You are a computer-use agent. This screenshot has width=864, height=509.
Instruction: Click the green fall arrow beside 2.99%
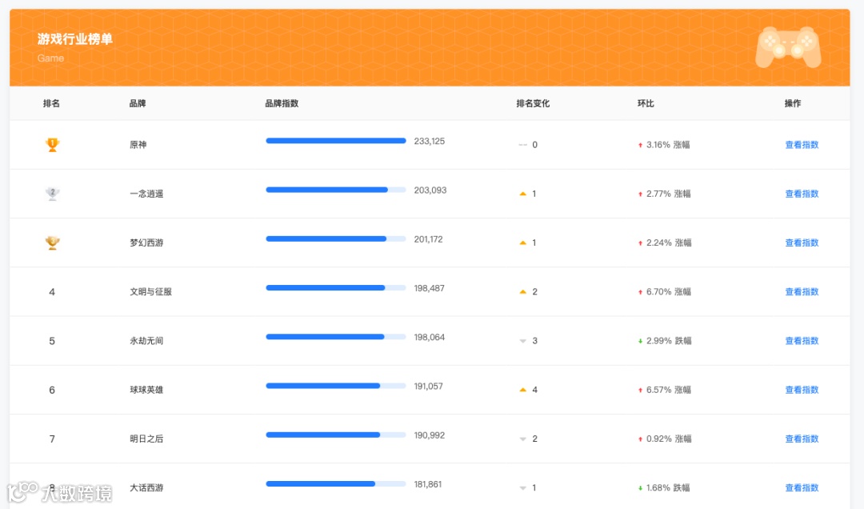pyautogui.click(x=640, y=342)
